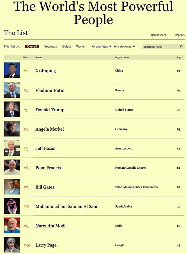Image resolution: width=187 pixels, height=254 pixels.
Task: Filter the list by Oldest
Action: (x=66, y=46)
